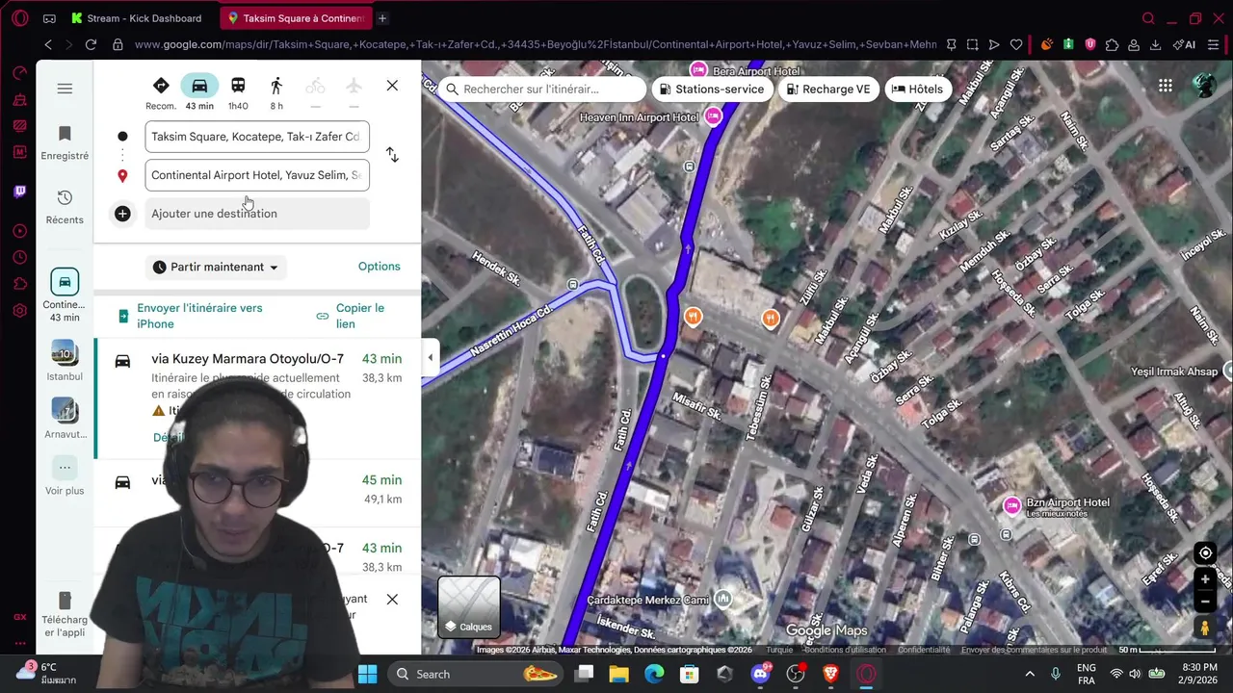Screen dimensions: 1233x693
Task: Choose public transit 1h40 mode
Action: point(238,93)
